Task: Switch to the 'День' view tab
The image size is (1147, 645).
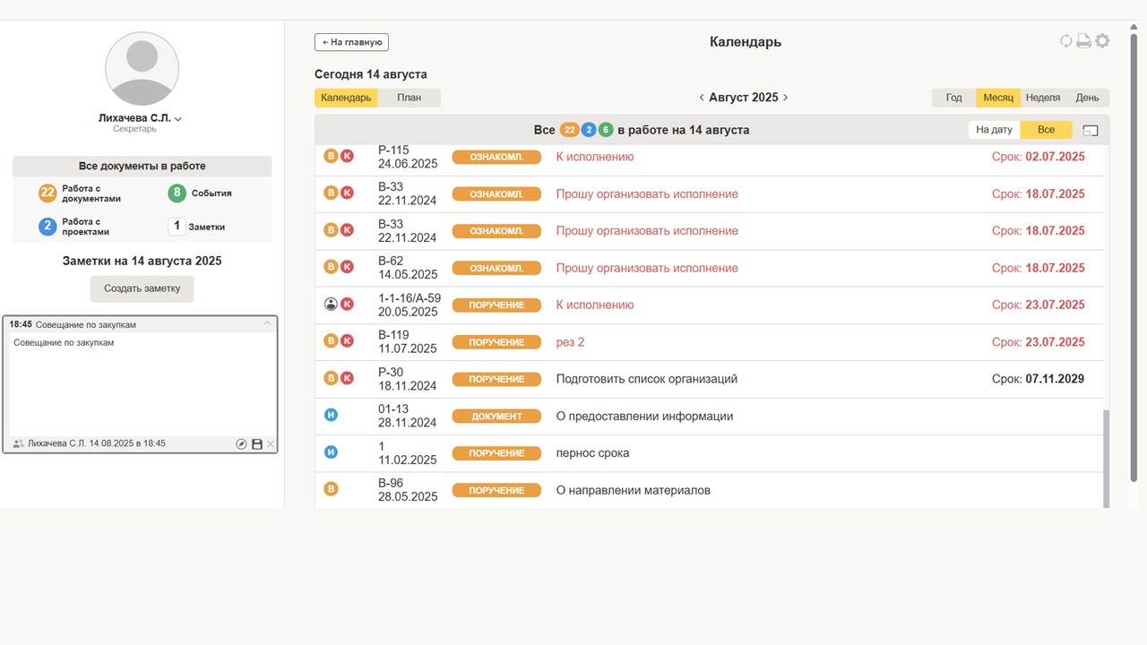Action: tap(1087, 98)
